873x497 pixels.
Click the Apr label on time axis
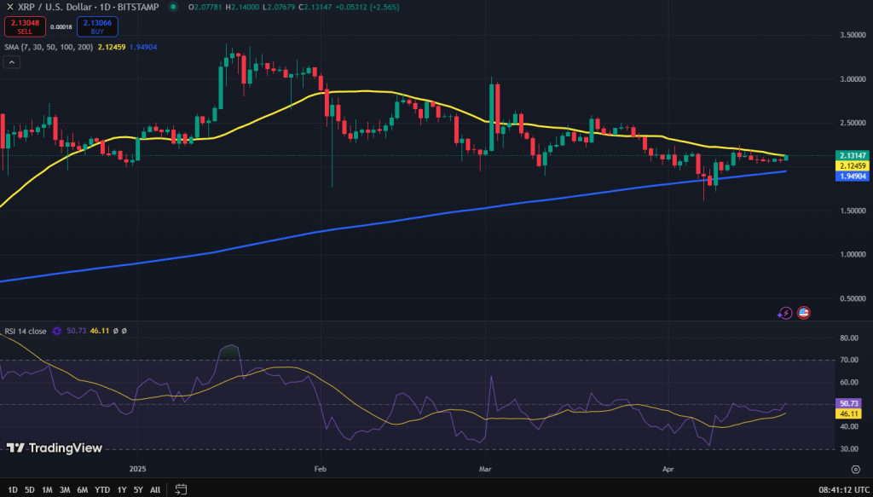pyautogui.click(x=668, y=469)
